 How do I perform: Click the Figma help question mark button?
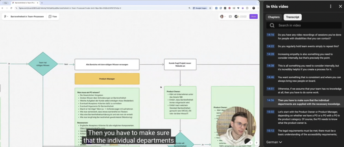[x=256, y=143]
